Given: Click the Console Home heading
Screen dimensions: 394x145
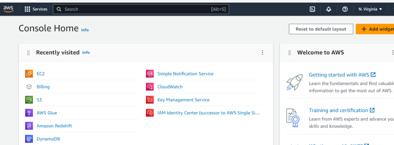Looking at the screenshot, I should [48, 28].
